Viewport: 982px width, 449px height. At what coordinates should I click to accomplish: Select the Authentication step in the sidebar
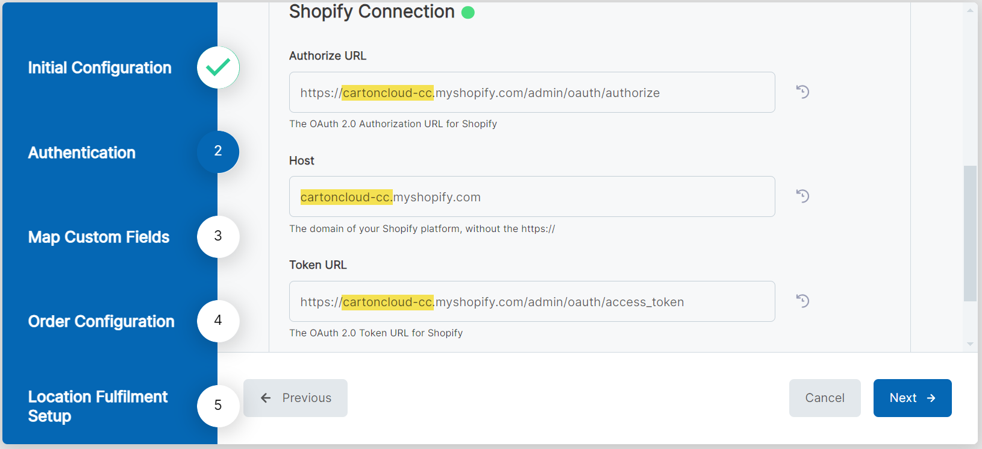click(81, 152)
